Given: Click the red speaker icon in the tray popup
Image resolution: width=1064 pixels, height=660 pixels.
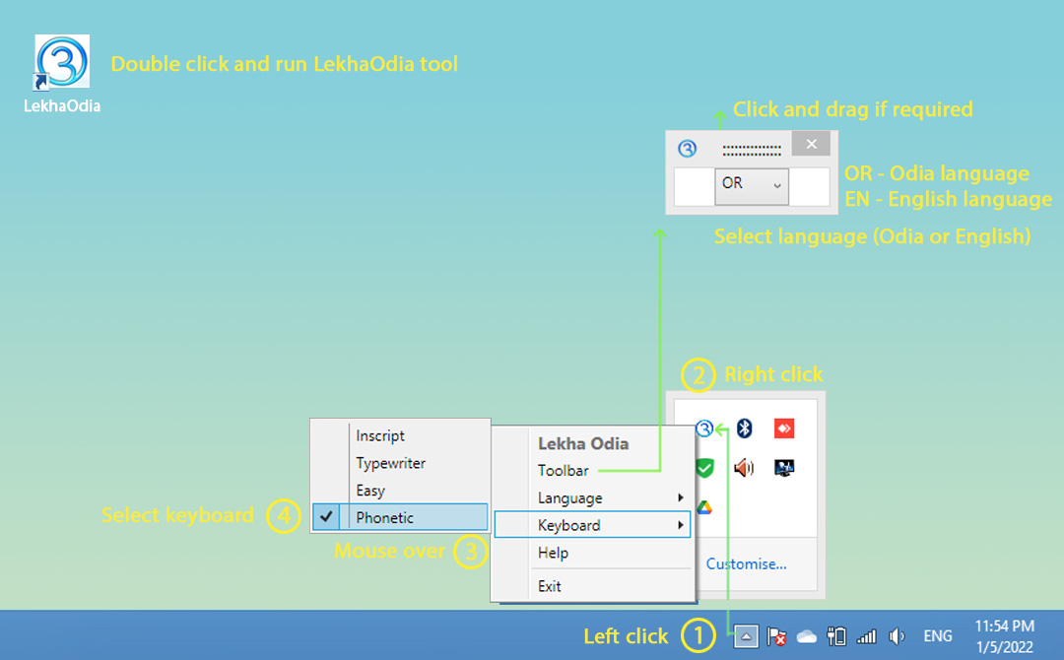Looking at the screenshot, I should tap(745, 467).
